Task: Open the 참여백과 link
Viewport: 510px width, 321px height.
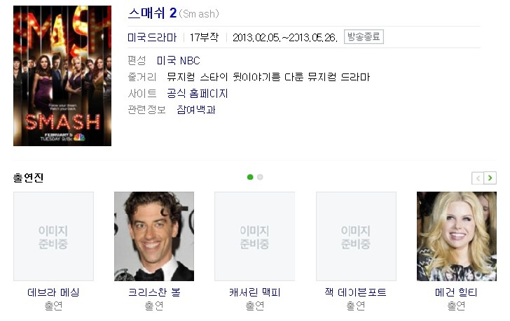Action: pos(196,109)
